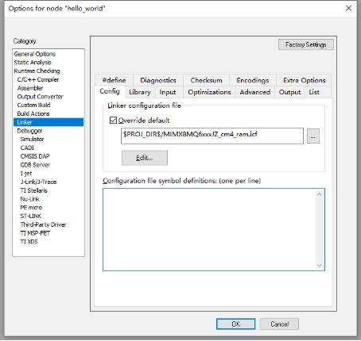The image size is (361, 341).
Task: Click the Cancel button
Action: (279, 324)
